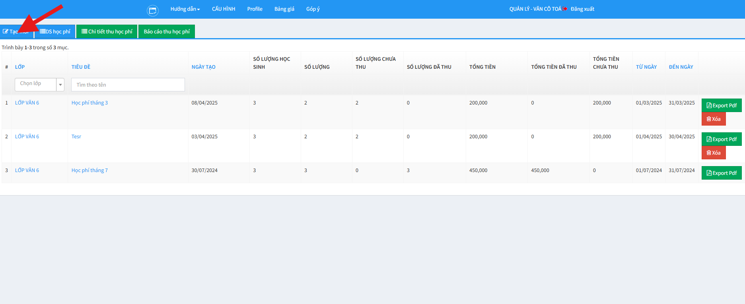Click the 'Tìm theo tên' search field
Image resolution: width=745 pixels, height=304 pixels.
[x=128, y=85]
